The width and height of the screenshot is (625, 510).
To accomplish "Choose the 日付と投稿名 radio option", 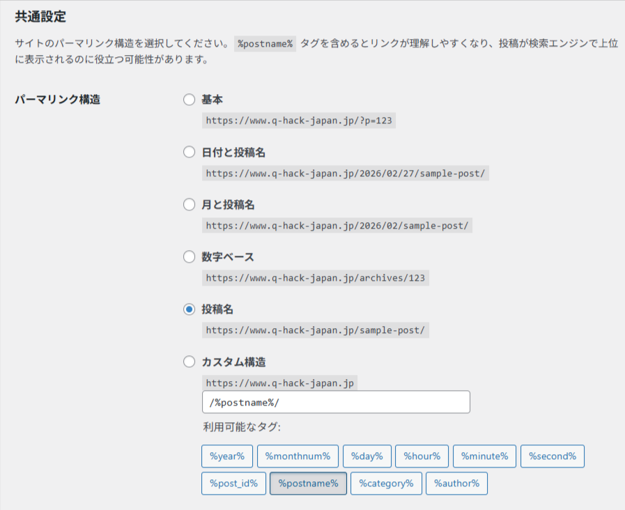I will [189, 152].
